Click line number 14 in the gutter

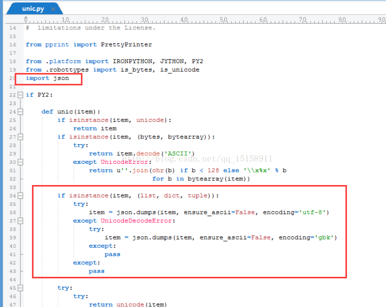[x=13, y=28]
